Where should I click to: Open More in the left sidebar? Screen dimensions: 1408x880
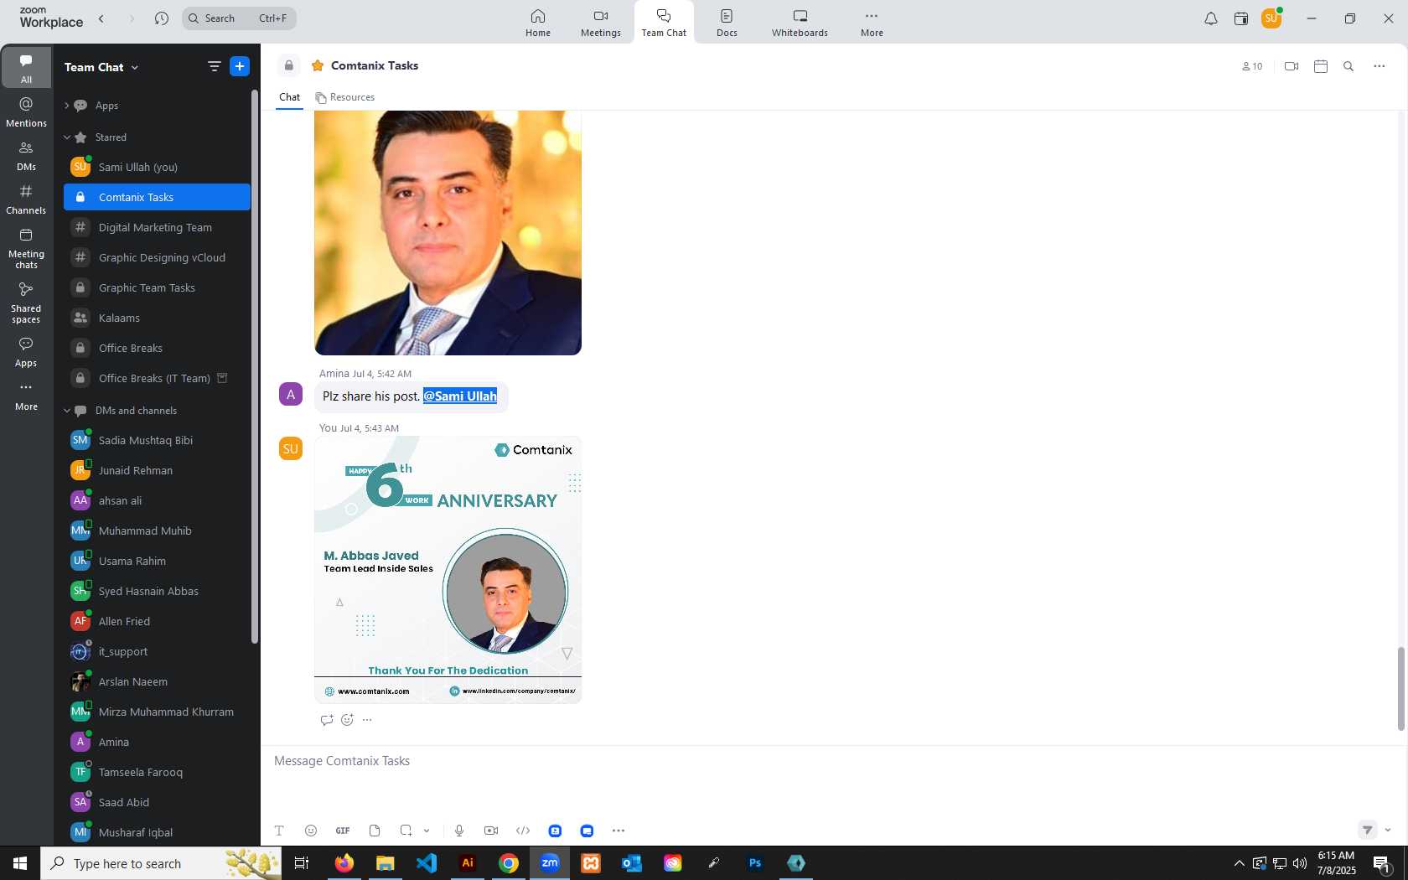tap(26, 397)
